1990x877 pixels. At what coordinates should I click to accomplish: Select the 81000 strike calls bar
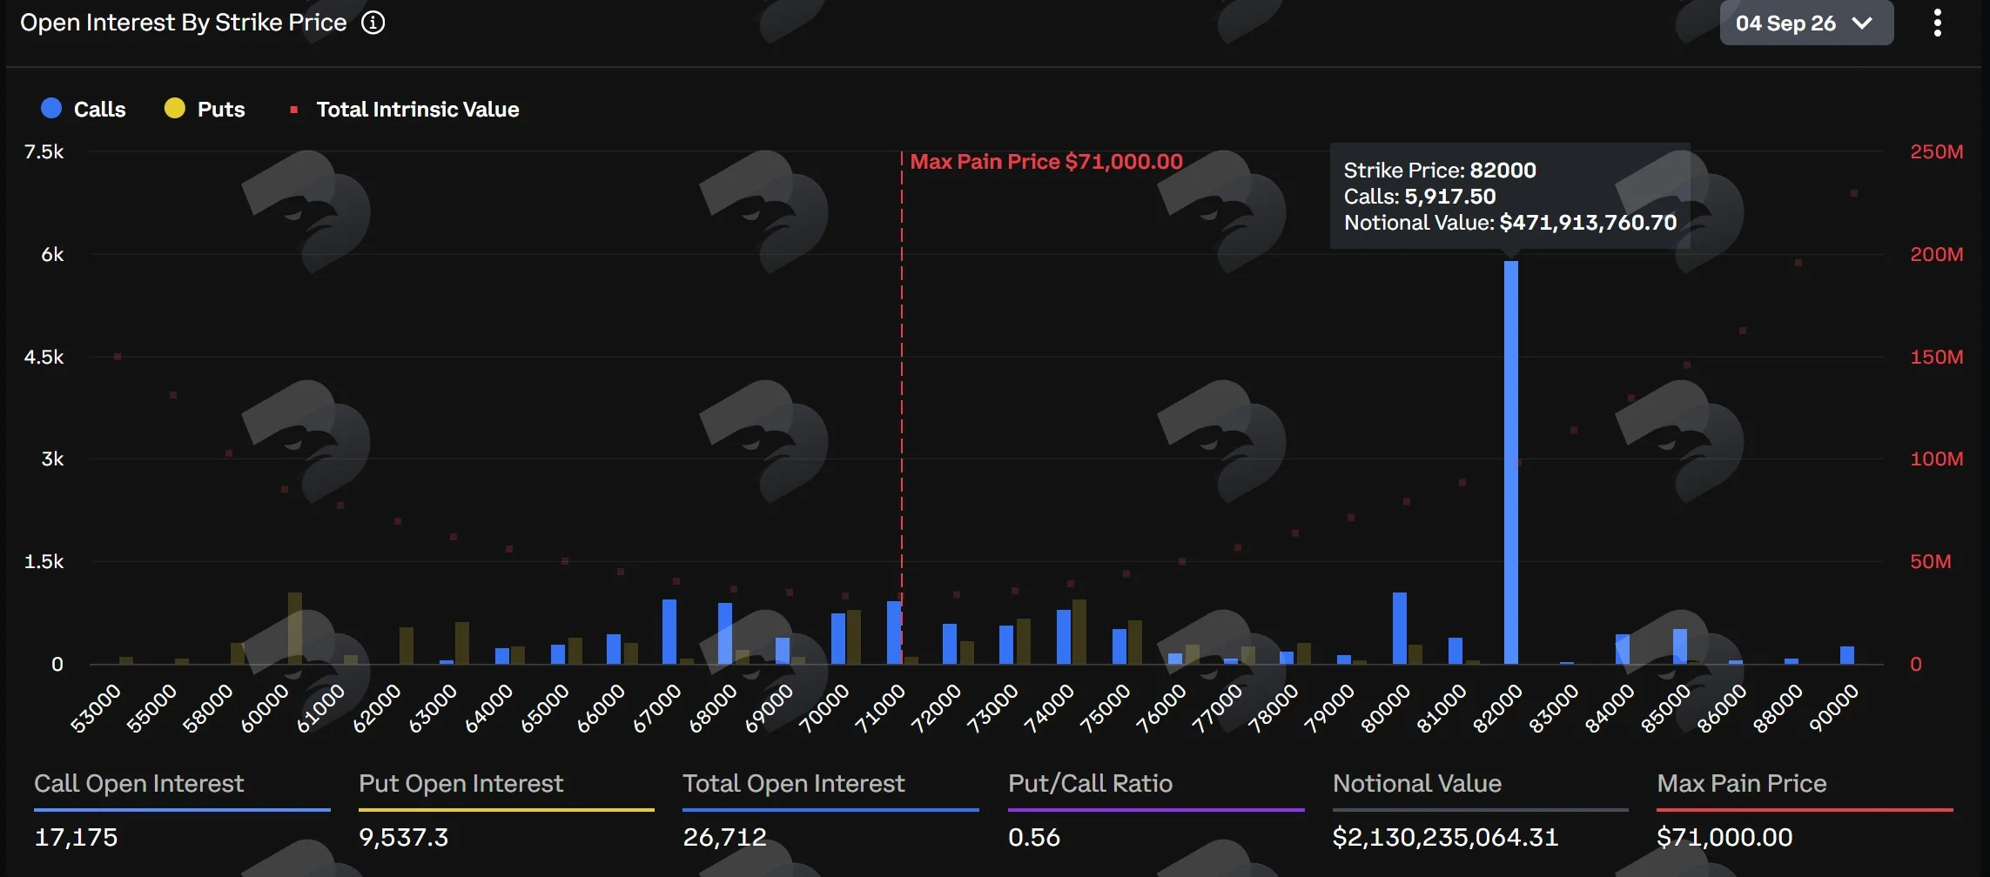tap(1456, 651)
